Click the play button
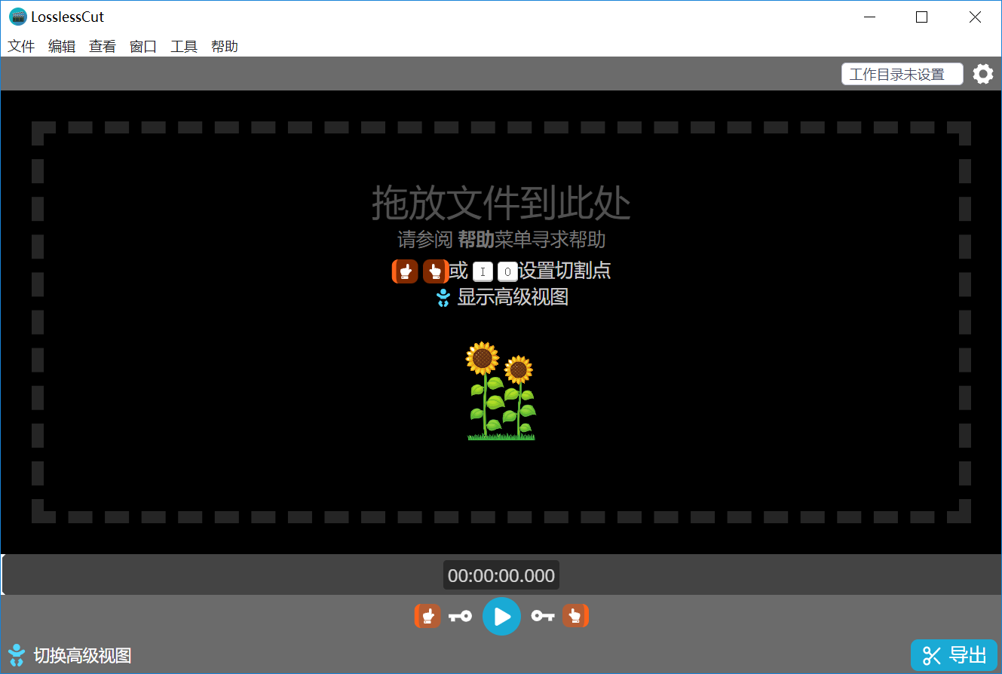 (501, 617)
